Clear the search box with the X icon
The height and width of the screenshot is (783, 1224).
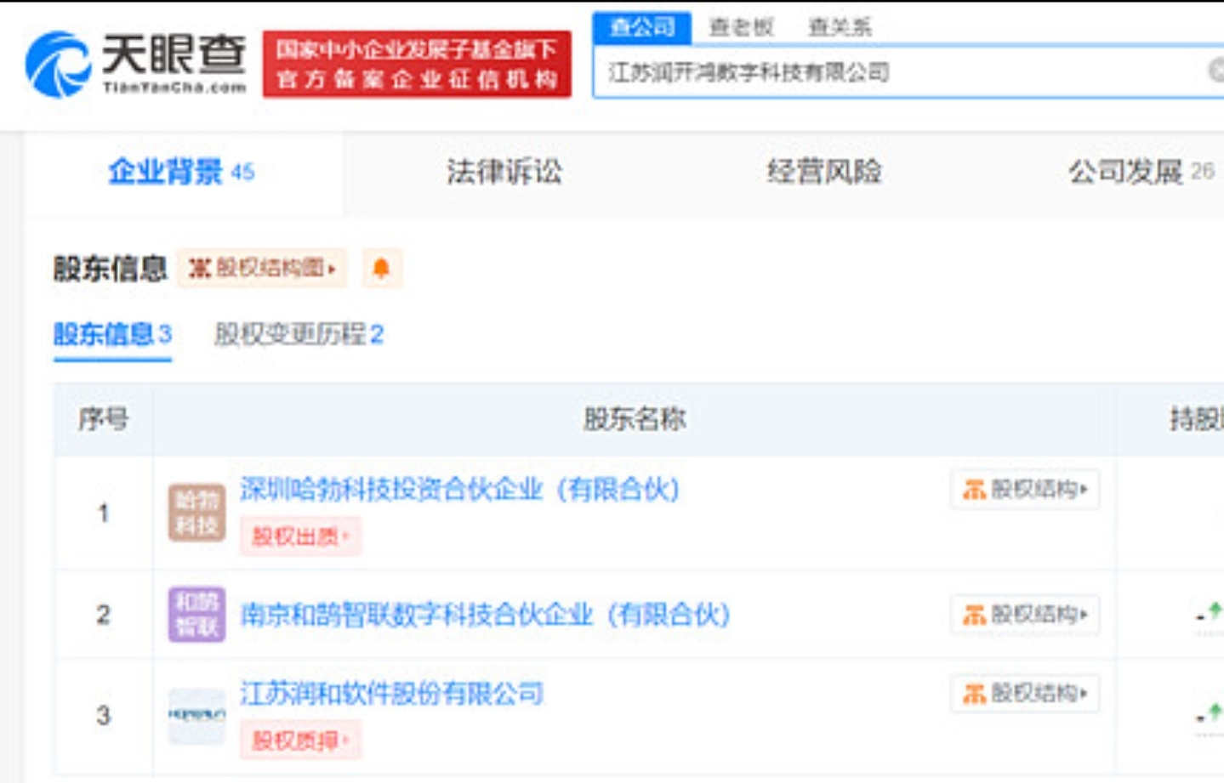[x=1216, y=71]
